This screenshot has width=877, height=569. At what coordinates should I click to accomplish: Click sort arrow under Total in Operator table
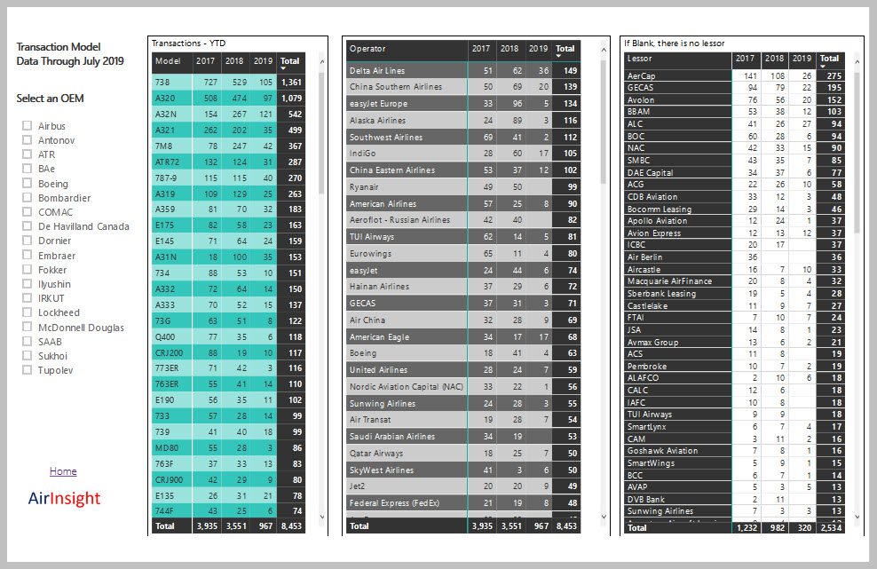coord(565,57)
